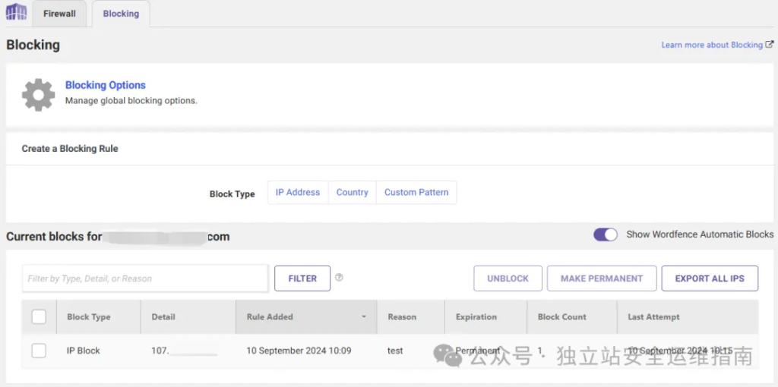
Task: Click the IP detail cell starting with 107.
Action: click(x=184, y=351)
